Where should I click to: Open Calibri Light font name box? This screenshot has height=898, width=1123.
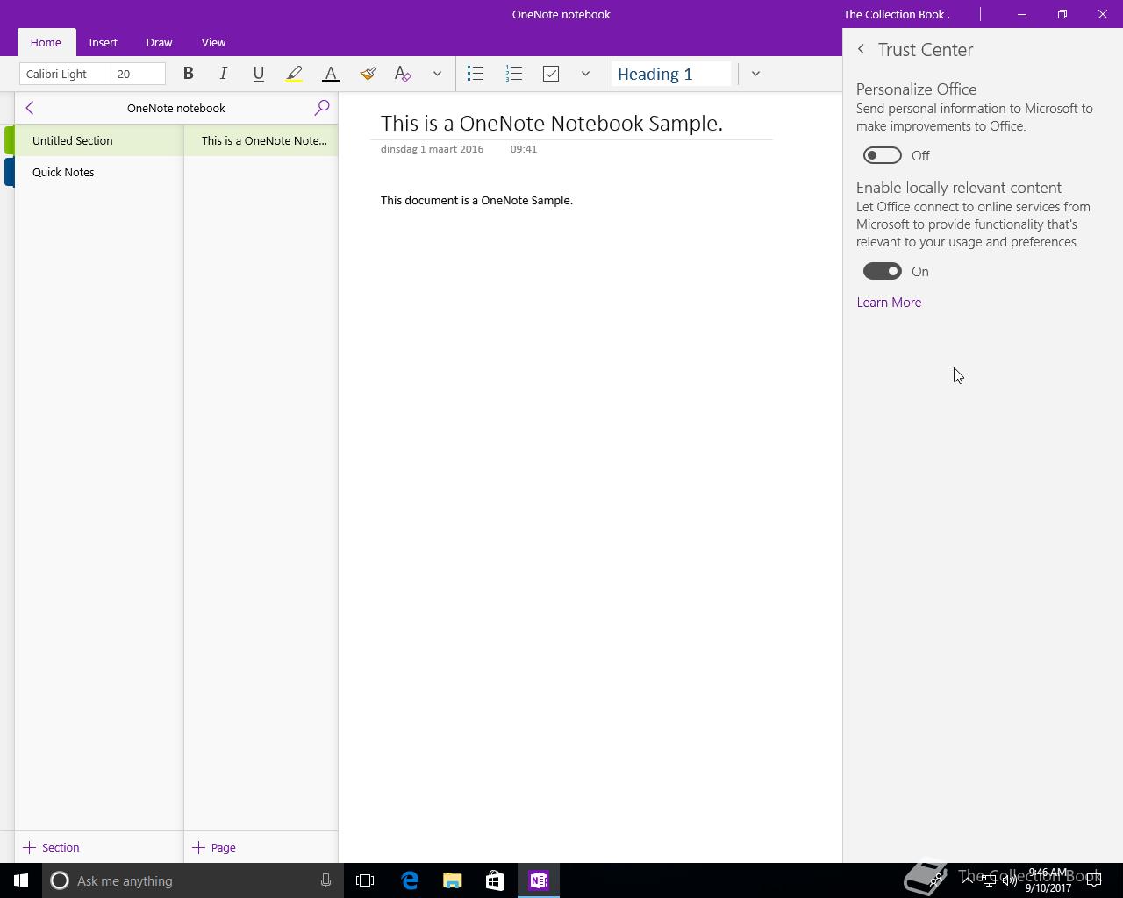tap(65, 74)
